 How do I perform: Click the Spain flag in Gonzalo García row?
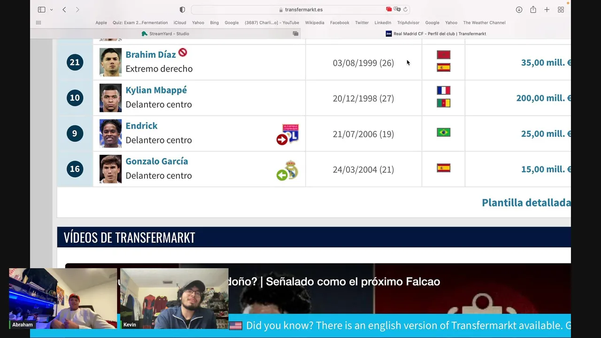(443, 168)
